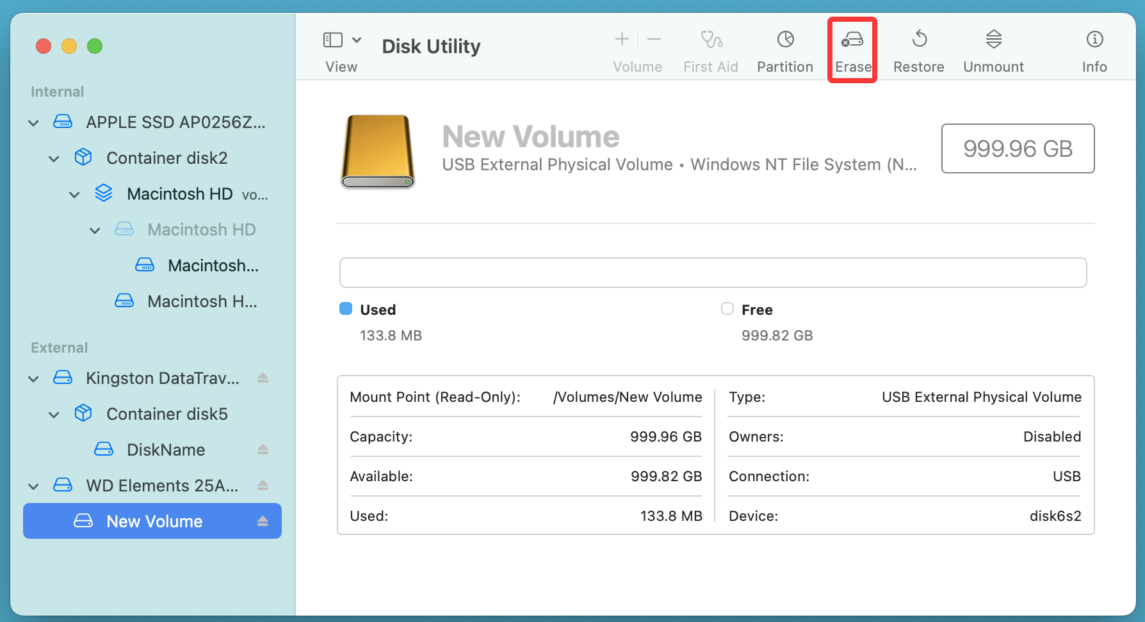Image resolution: width=1145 pixels, height=622 pixels.
Task: Eject the DiskName volume
Action: (x=263, y=450)
